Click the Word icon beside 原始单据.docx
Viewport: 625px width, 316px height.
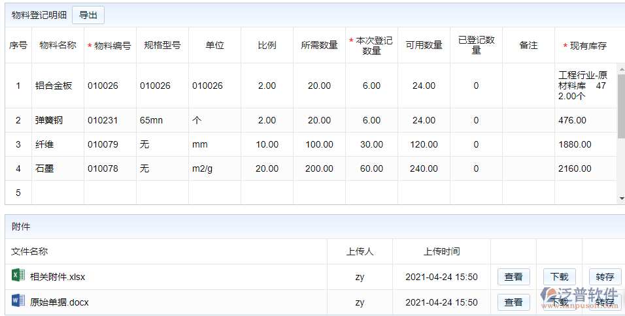tap(18, 302)
